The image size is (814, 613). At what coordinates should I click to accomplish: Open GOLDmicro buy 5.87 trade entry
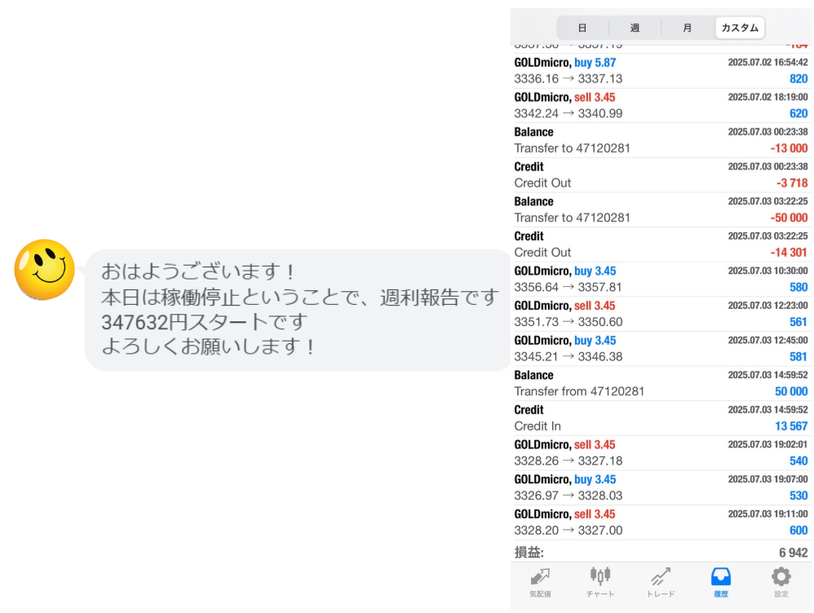pyautogui.click(x=661, y=71)
